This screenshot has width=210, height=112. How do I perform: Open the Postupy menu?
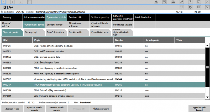pos(11,17)
